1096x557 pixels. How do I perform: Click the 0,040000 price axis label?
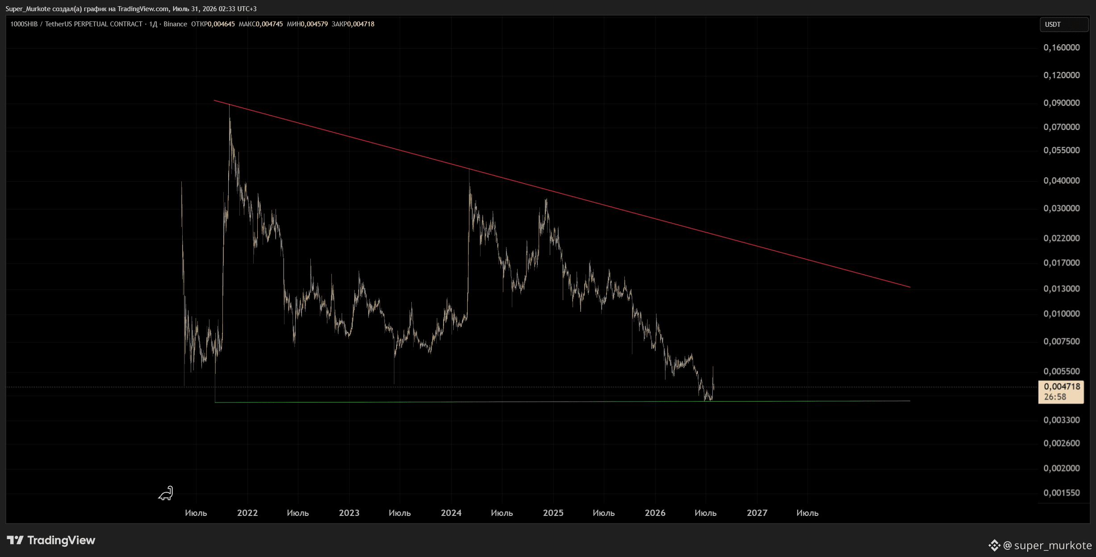point(1062,181)
